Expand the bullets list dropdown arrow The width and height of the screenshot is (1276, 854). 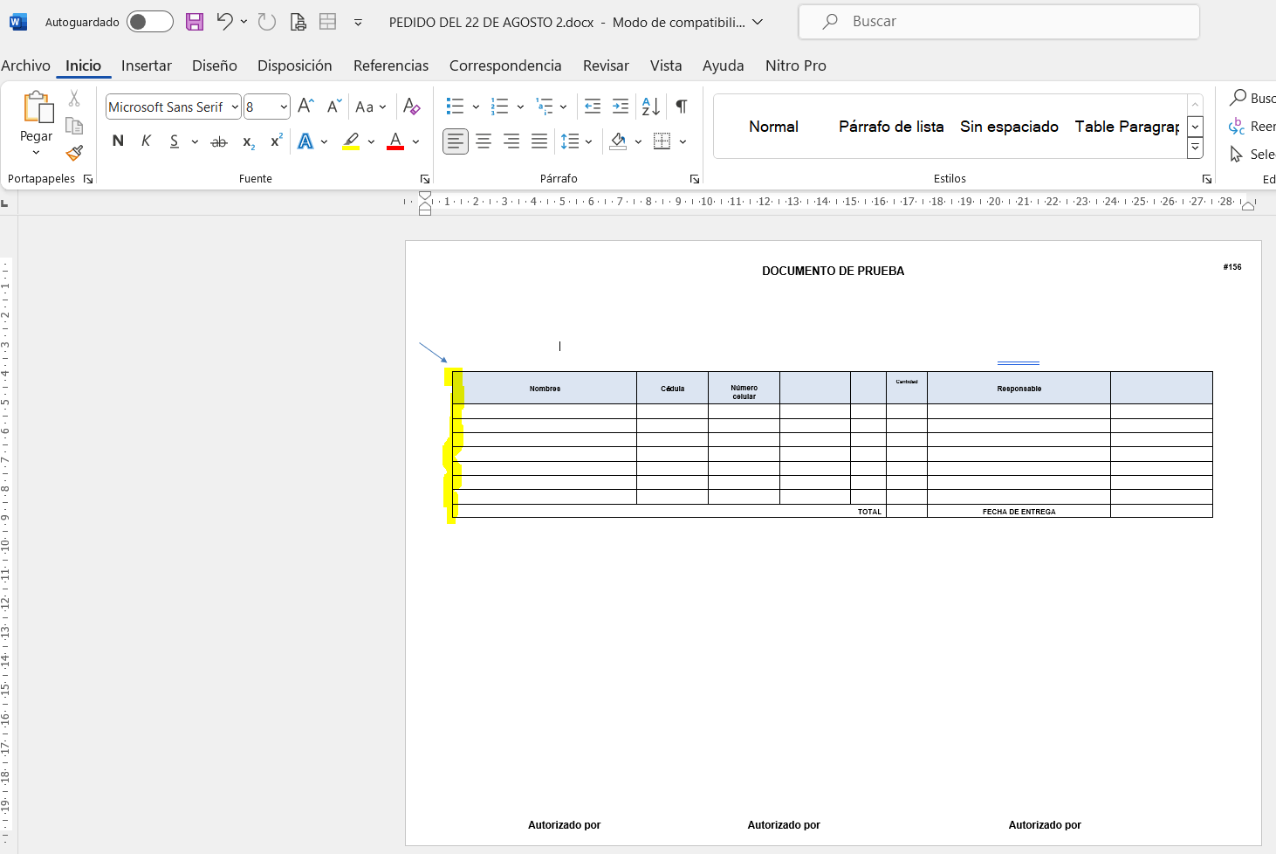pyautogui.click(x=476, y=107)
